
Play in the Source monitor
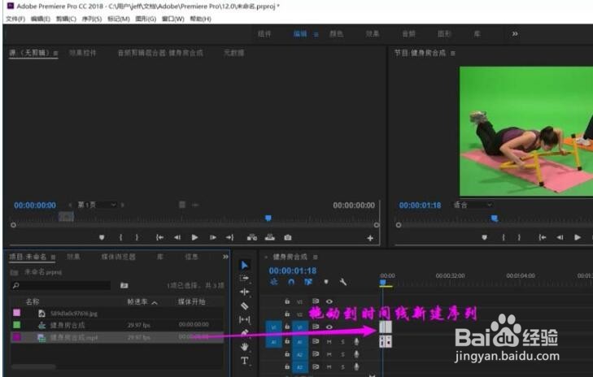coord(194,237)
